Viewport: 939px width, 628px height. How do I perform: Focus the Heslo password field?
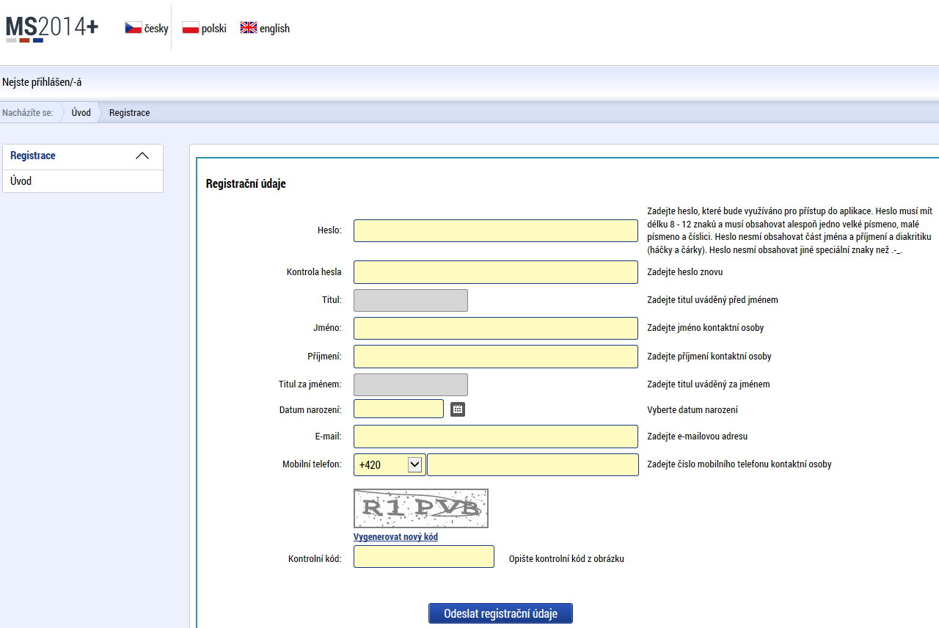tap(496, 230)
